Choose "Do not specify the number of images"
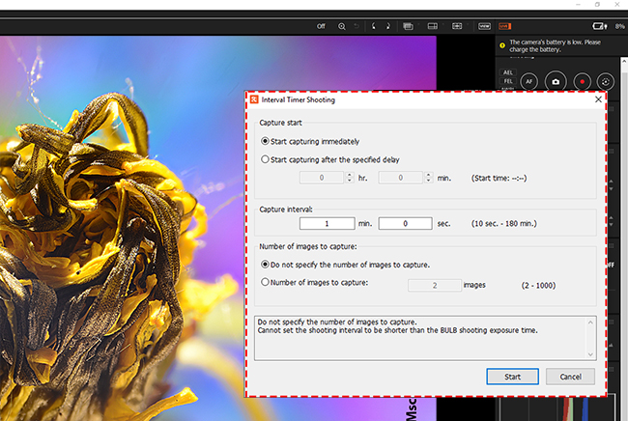 [266, 265]
